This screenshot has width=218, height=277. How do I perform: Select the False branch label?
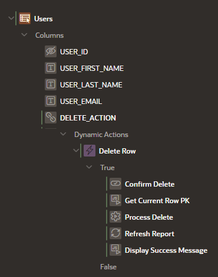pyautogui.click(x=108, y=267)
